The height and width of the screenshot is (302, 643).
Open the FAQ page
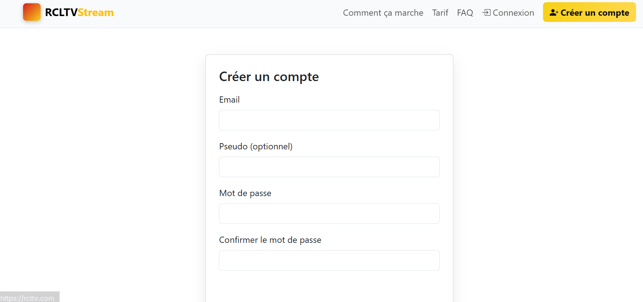click(465, 12)
